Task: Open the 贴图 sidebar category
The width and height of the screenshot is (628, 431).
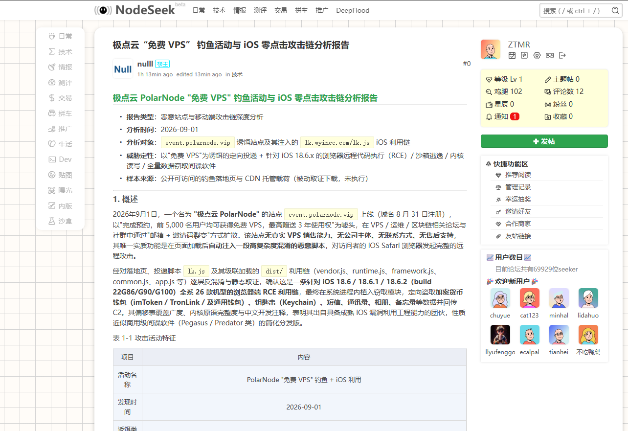Action: point(60,175)
